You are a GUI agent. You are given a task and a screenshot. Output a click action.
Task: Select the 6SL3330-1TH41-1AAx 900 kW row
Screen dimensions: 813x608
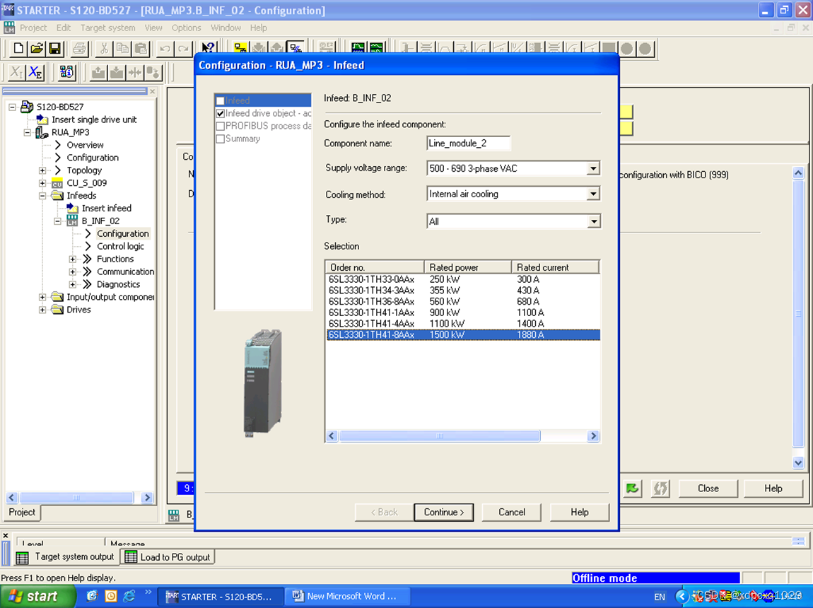463,312
